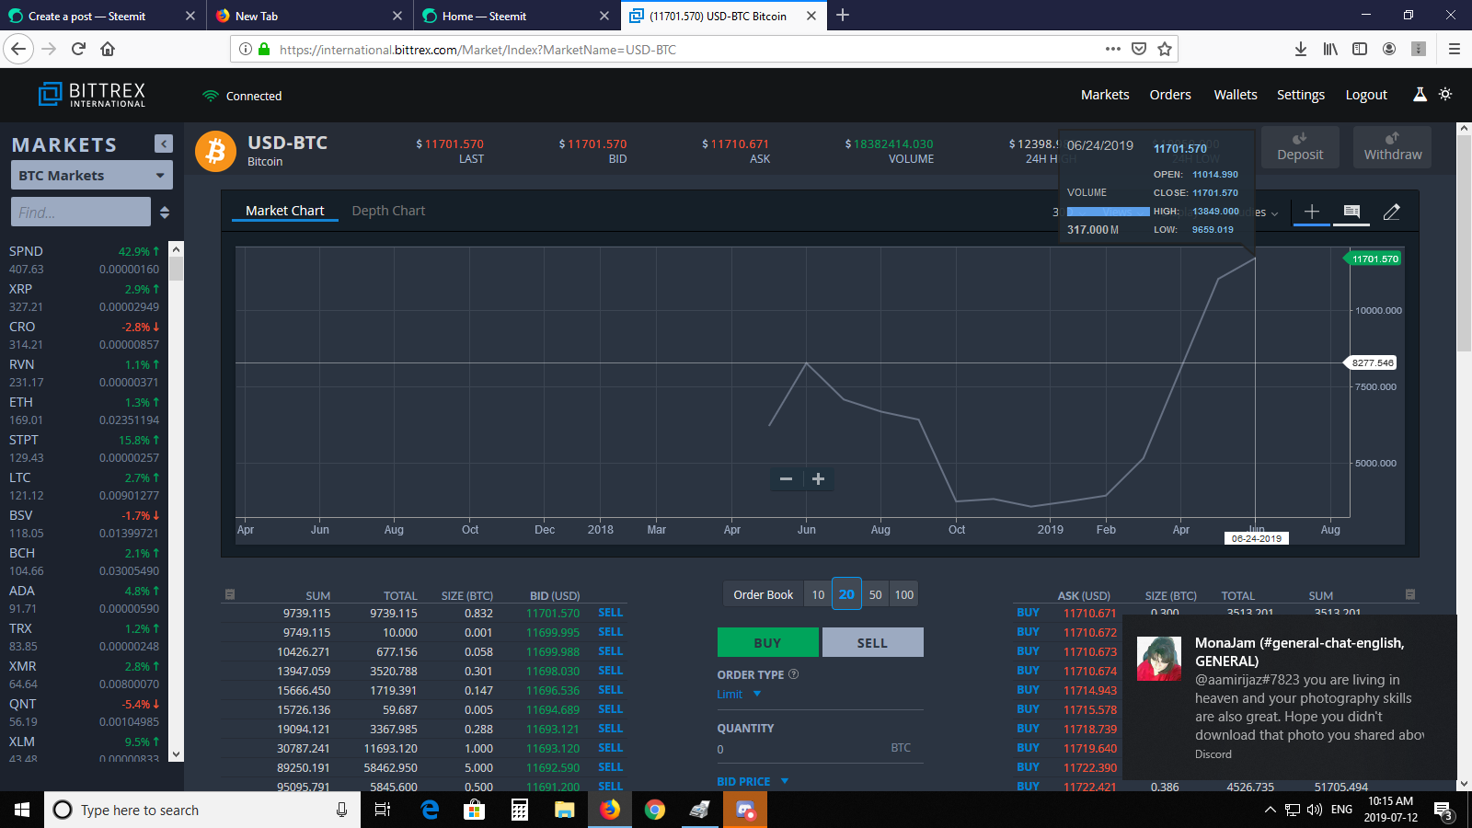Select the crosshair plus chart tool
The width and height of the screenshot is (1472, 828).
tap(1312, 212)
